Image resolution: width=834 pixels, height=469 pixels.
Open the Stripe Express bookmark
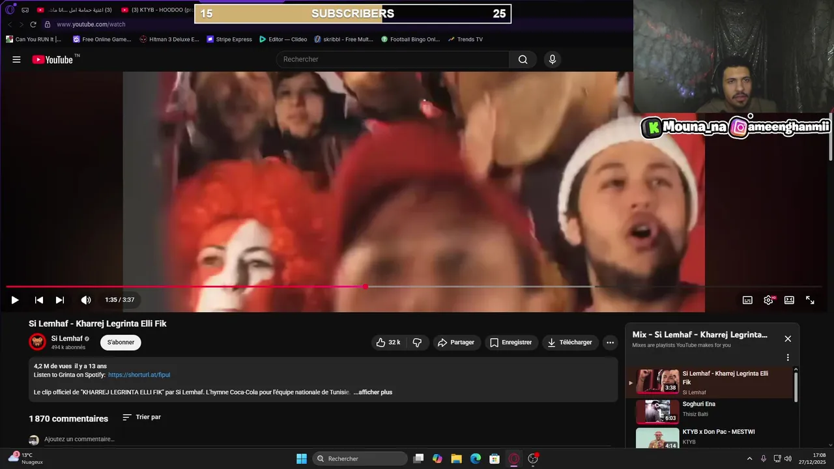pyautogui.click(x=229, y=39)
